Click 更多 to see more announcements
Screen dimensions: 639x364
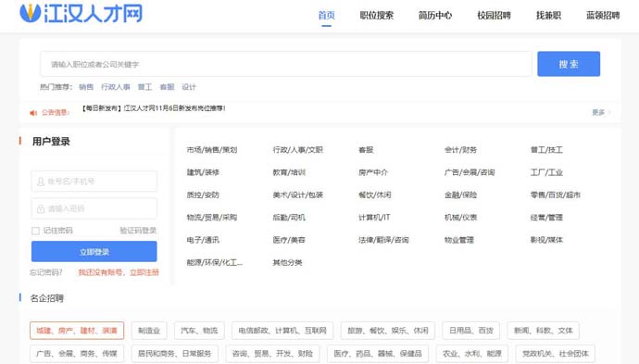[598, 112]
